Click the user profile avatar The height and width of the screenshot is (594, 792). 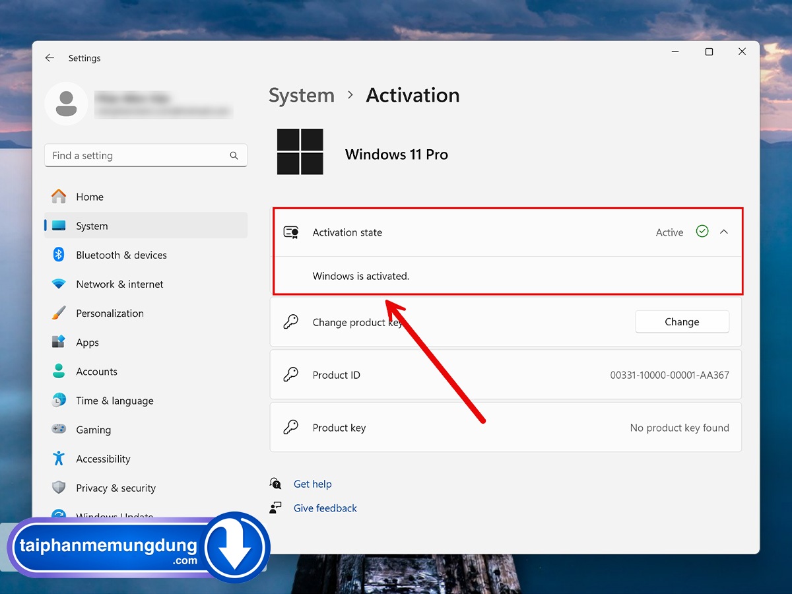(x=66, y=104)
